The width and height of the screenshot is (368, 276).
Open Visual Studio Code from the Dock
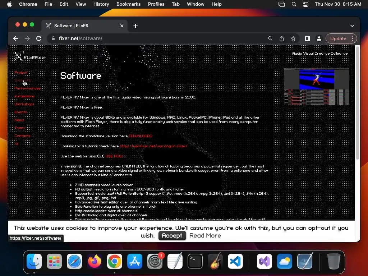pyautogui.click(x=235, y=261)
